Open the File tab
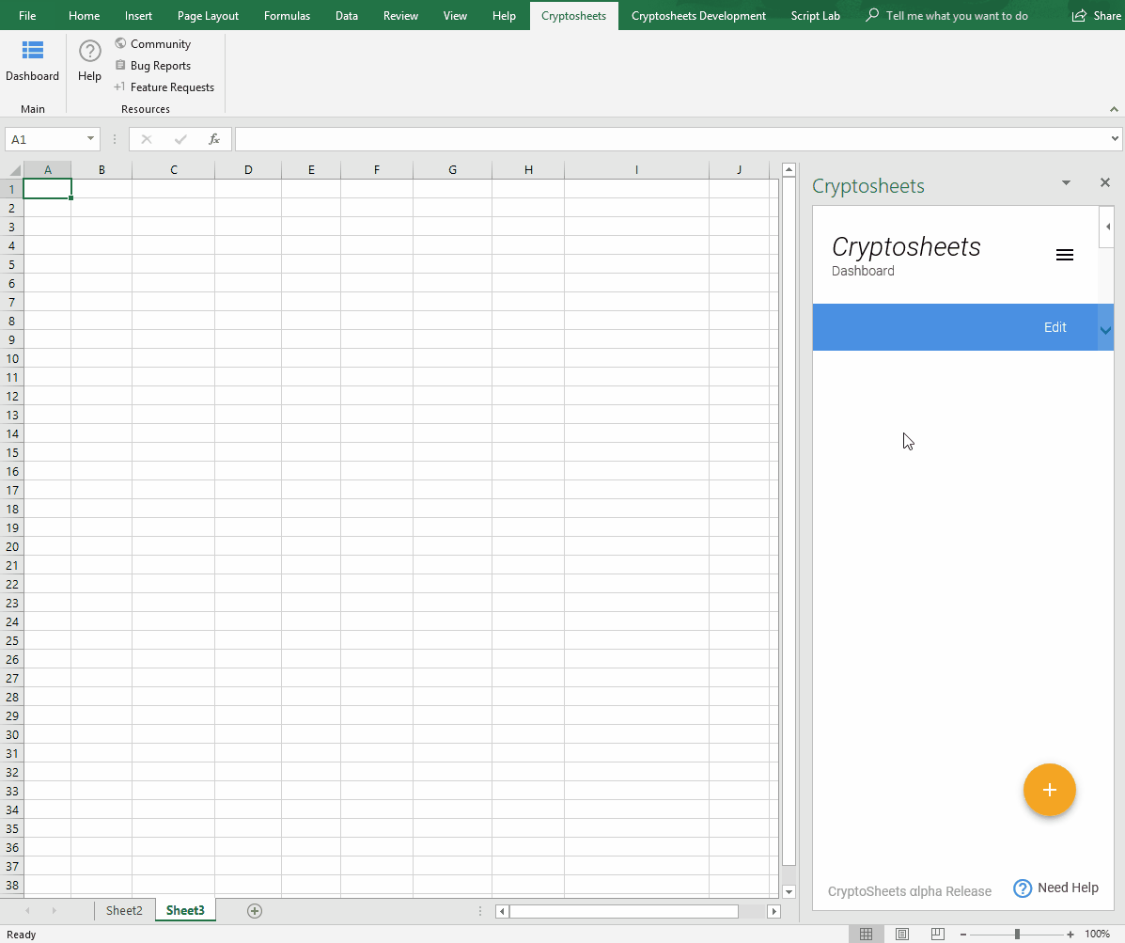1125x943 pixels. [x=27, y=16]
